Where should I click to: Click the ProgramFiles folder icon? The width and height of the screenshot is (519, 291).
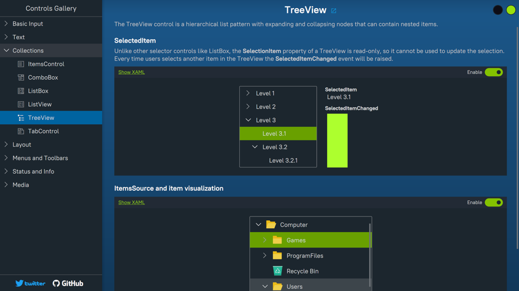(278, 256)
